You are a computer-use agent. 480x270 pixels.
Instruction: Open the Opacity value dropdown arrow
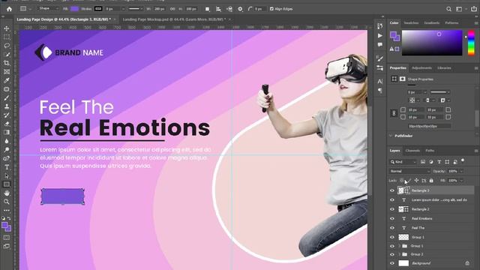click(x=461, y=171)
